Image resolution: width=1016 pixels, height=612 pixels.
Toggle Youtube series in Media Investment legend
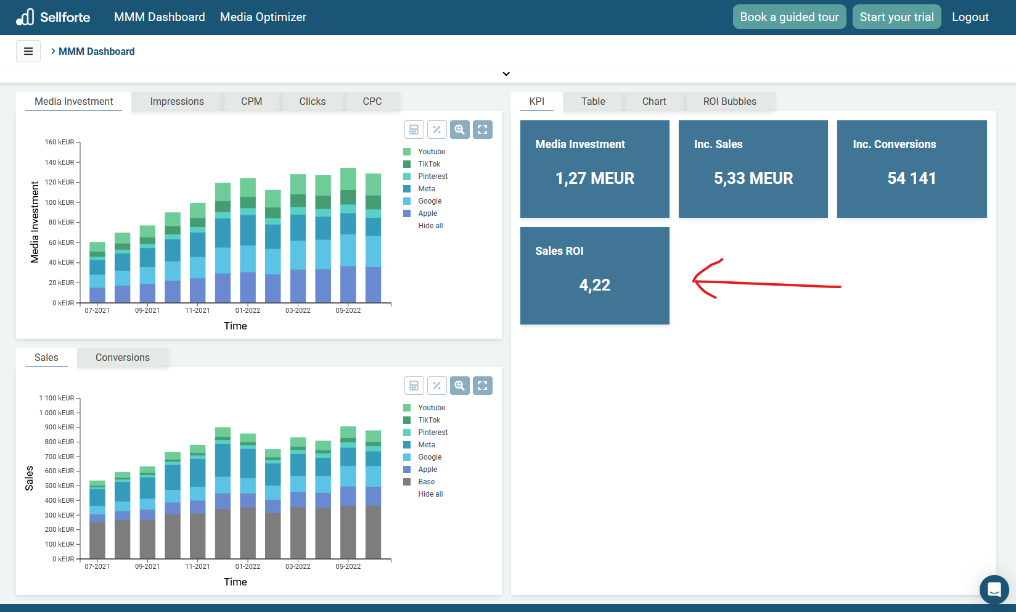431,152
